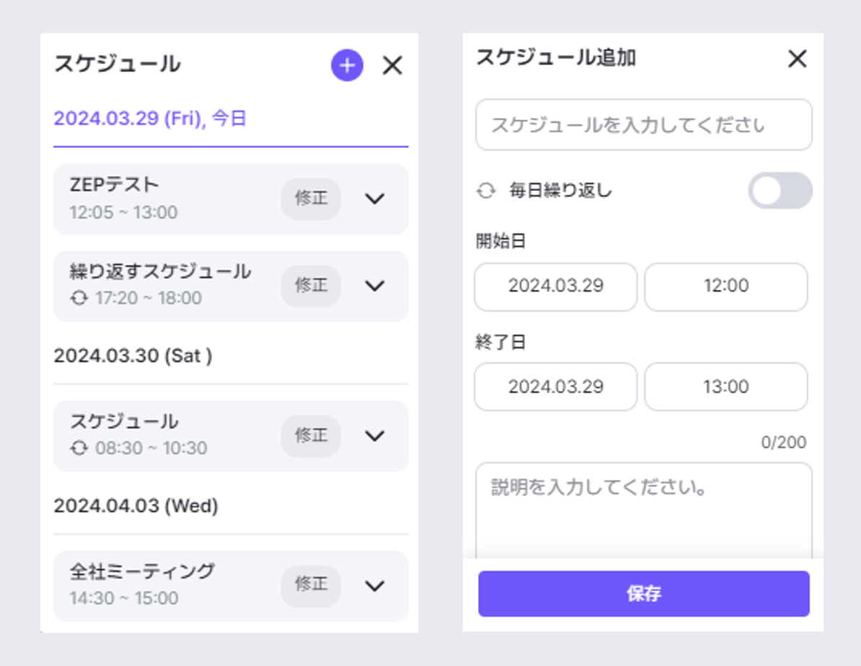Click repeat icon next to 08:30 ~ 10:30
Viewport: 861px width, 666px height.
[x=79, y=448]
